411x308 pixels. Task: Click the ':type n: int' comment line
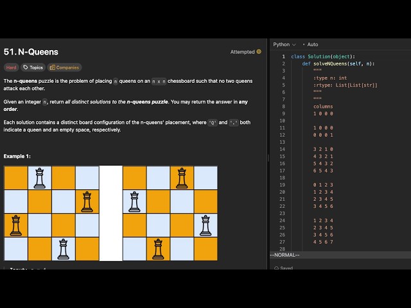tap(330, 78)
